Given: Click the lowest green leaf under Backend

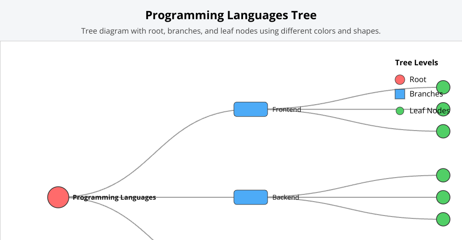Looking at the screenshot, I should point(443,219).
